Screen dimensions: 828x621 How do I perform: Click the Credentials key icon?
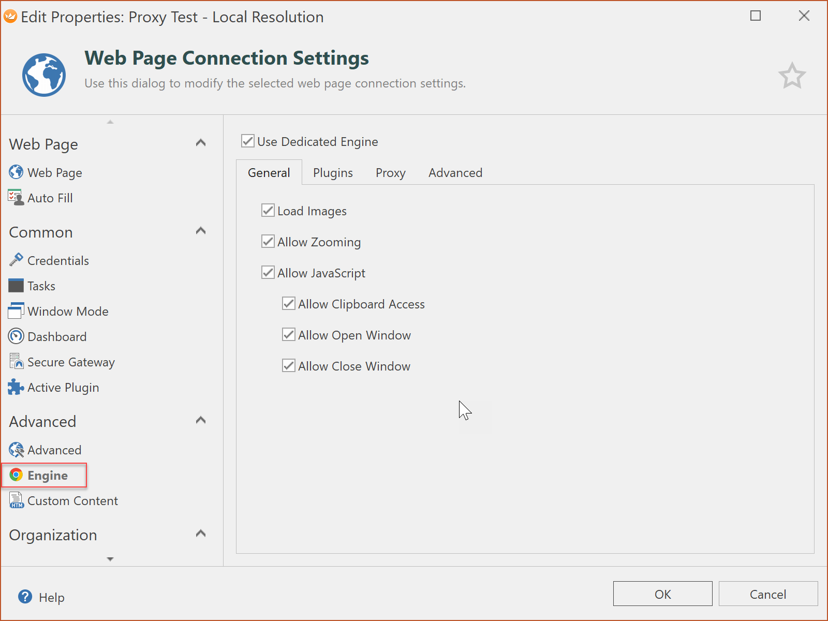pyautogui.click(x=16, y=260)
